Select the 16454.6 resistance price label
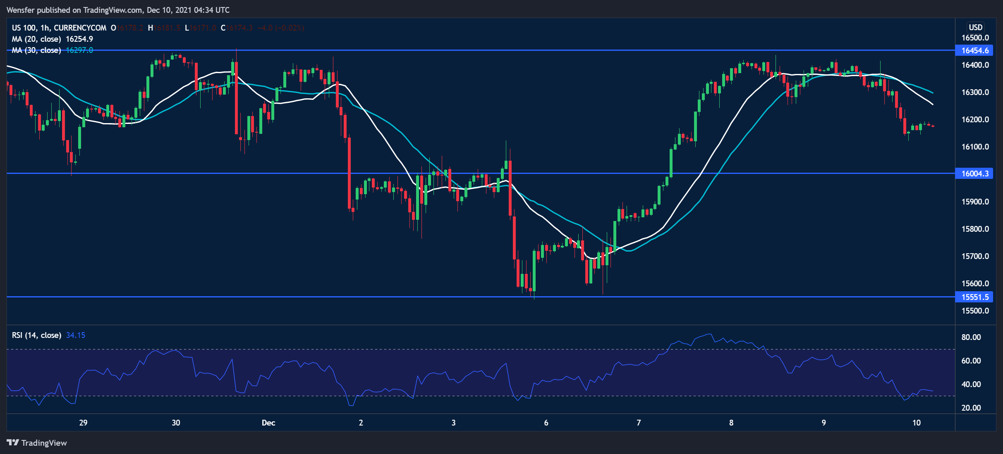Image resolution: width=1003 pixels, height=454 pixels. pos(974,50)
